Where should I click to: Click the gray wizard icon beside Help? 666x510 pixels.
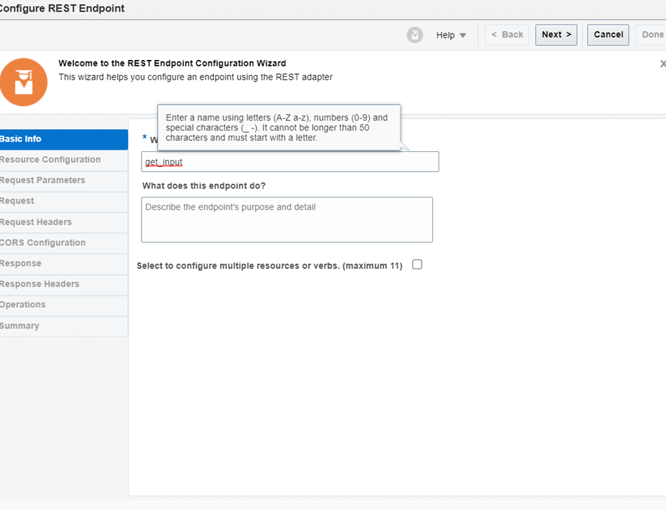coord(415,35)
